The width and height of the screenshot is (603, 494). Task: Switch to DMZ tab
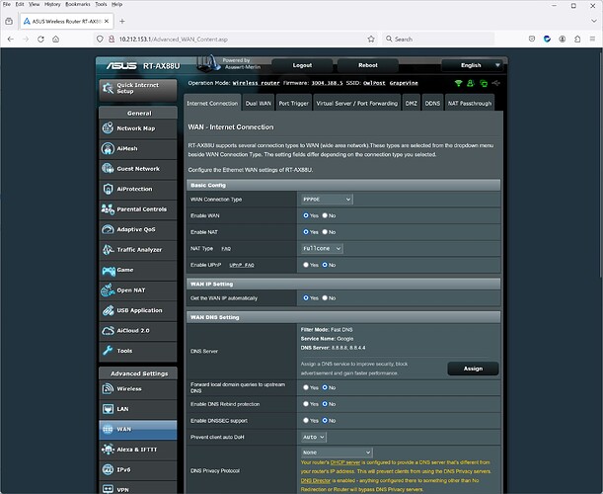(x=412, y=103)
